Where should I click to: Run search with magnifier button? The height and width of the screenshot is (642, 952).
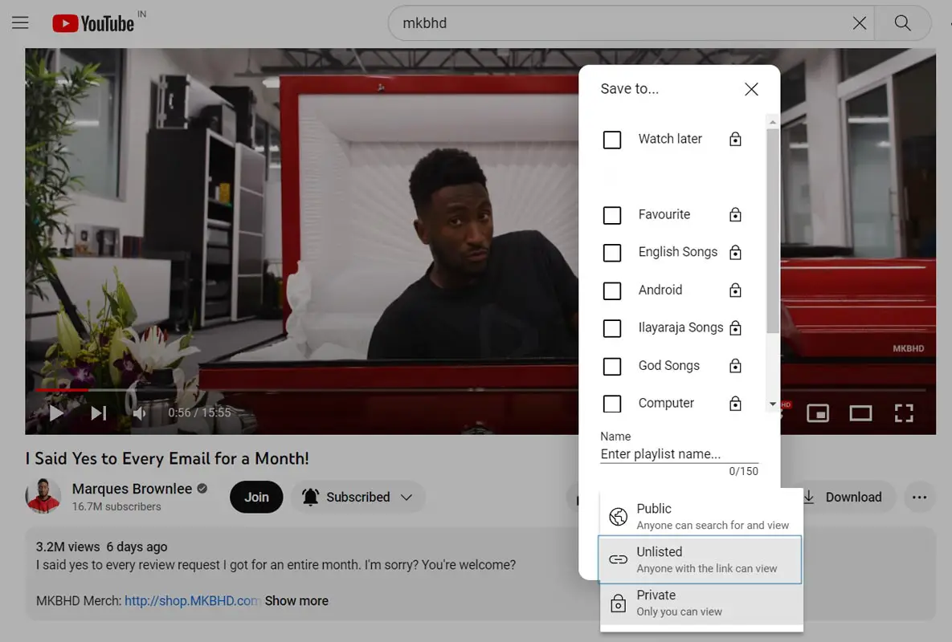902,23
